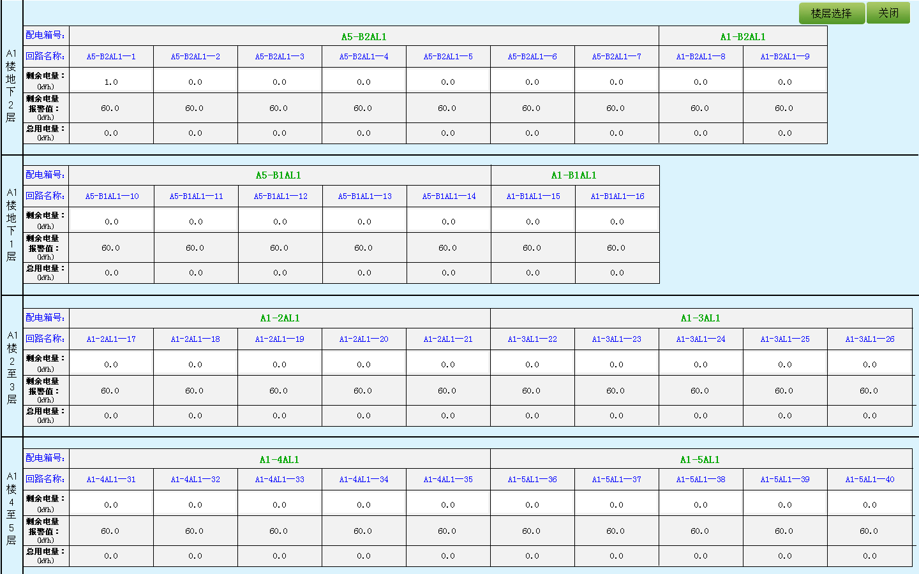Select circuit A1-4AL1—33

[280, 480]
